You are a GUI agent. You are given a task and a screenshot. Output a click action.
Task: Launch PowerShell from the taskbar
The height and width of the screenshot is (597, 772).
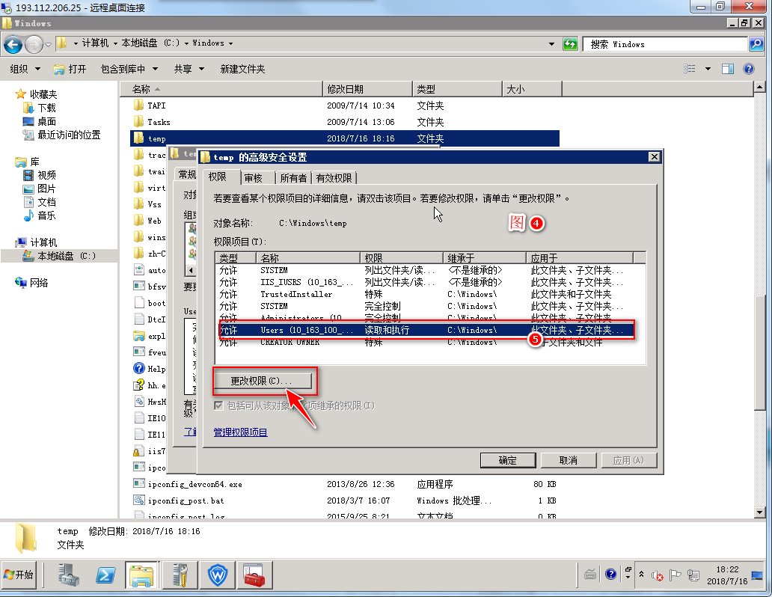click(105, 575)
